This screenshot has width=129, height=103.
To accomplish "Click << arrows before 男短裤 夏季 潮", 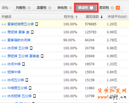I will pyautogui.click(x=4, y=32).
